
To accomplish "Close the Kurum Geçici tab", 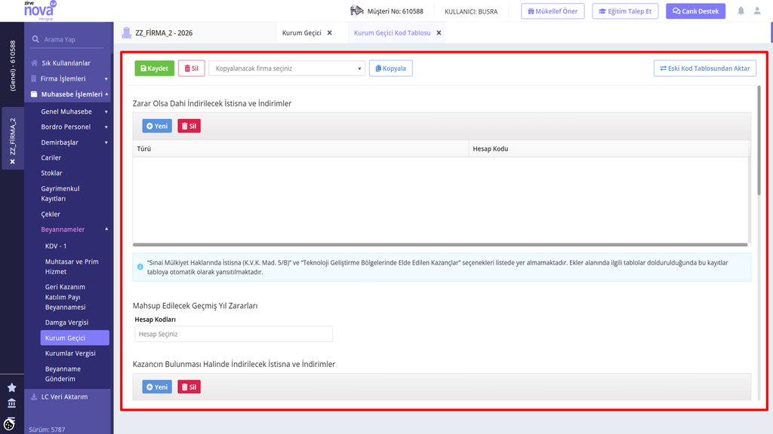I will 330,33.
